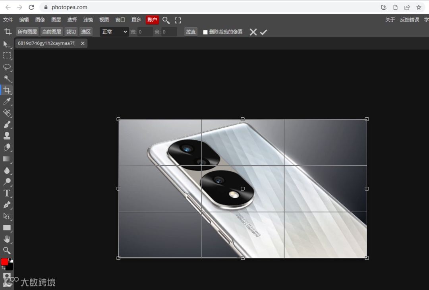The width and height of the screenshot is (429, 290).
Task: Open the 图层 menu
Action: [x=56, y=20]
